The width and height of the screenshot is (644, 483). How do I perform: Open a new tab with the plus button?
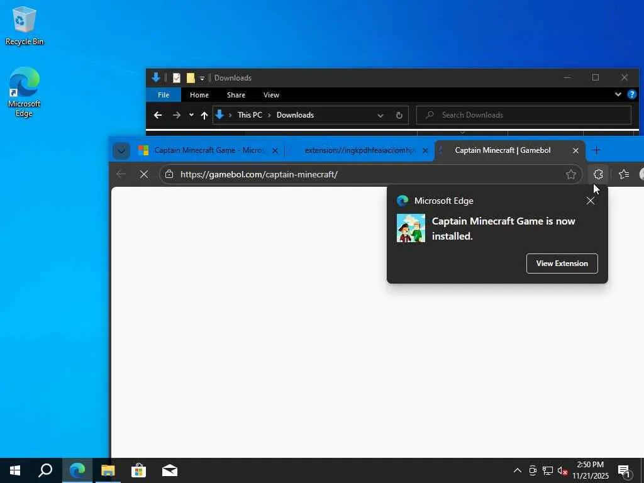596,150
